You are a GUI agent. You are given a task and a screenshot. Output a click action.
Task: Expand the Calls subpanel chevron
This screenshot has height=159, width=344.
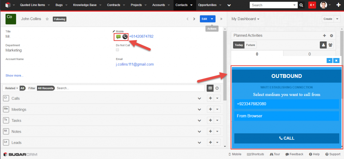tap(200, 99)
